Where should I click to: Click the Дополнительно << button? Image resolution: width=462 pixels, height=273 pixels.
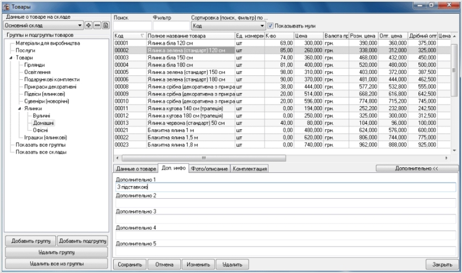(417, 168)
